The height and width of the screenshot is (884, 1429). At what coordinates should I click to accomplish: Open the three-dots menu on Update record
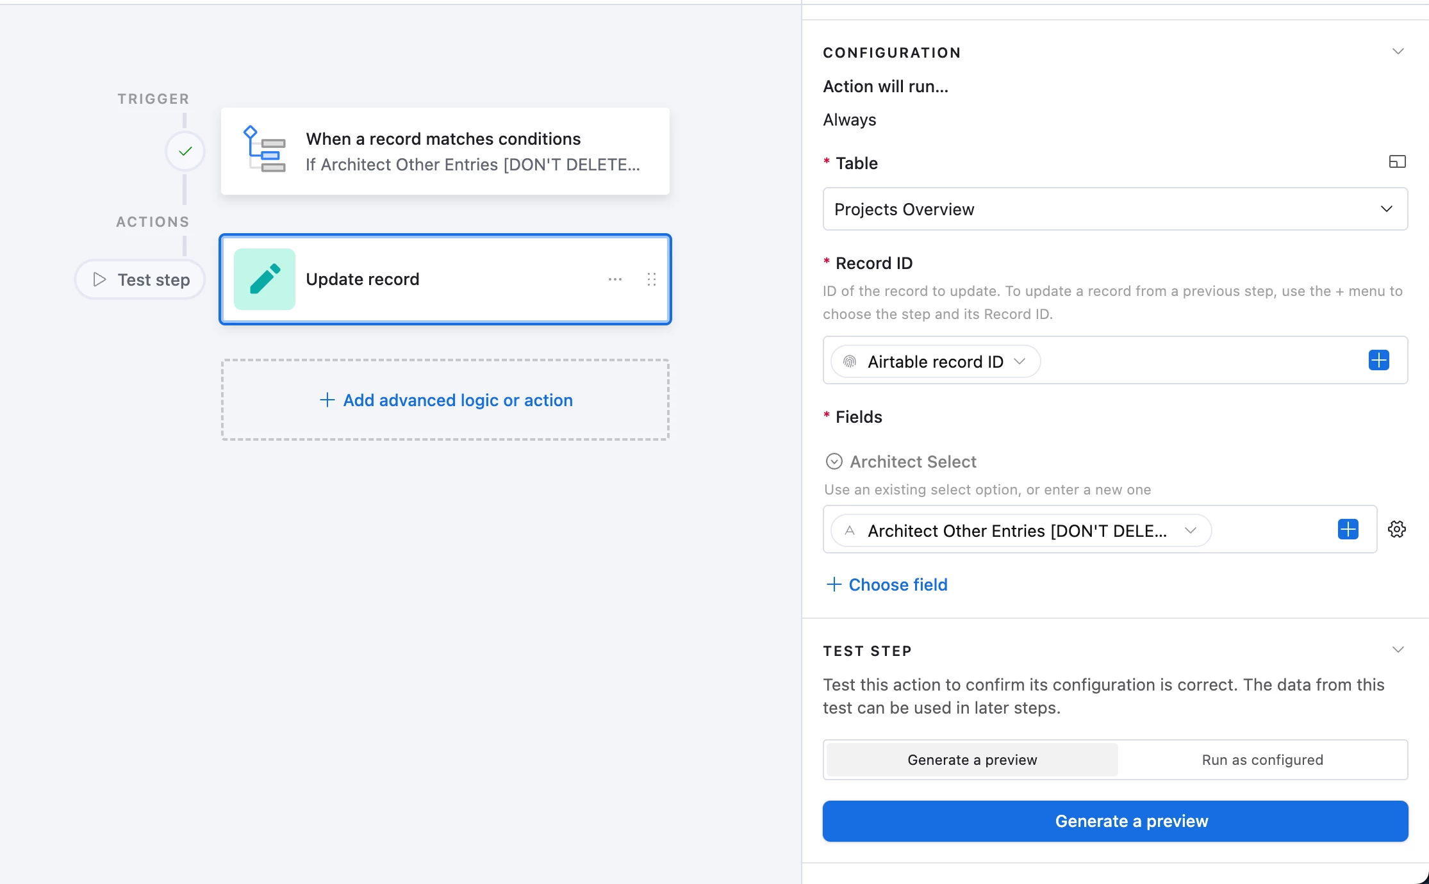click(615, 279)
